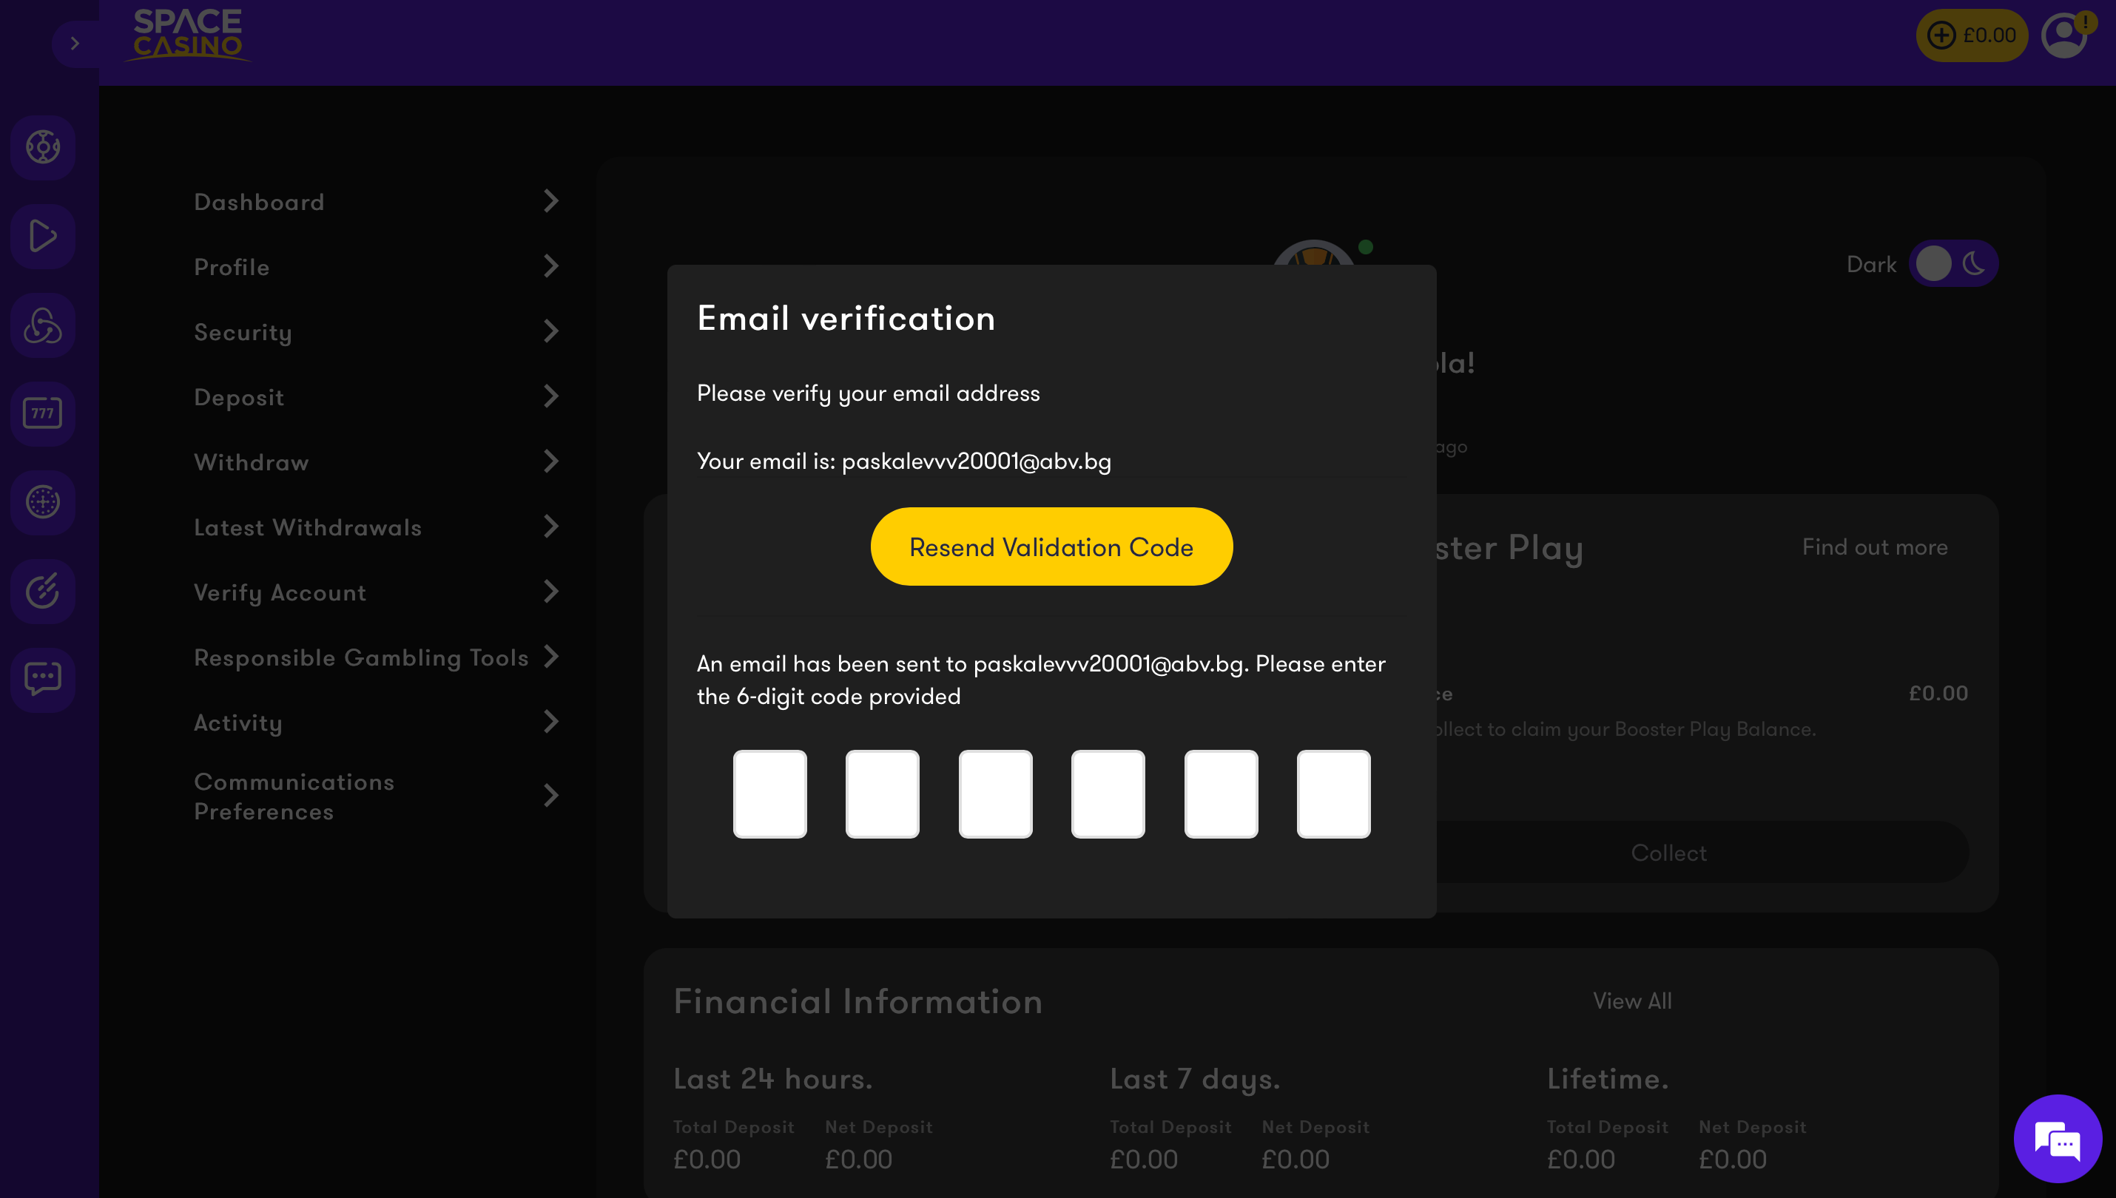The height and width of the screenshot is (1198, 2116).
Task: Click Resend Validation Code button
Action: tap(1052, 546)
